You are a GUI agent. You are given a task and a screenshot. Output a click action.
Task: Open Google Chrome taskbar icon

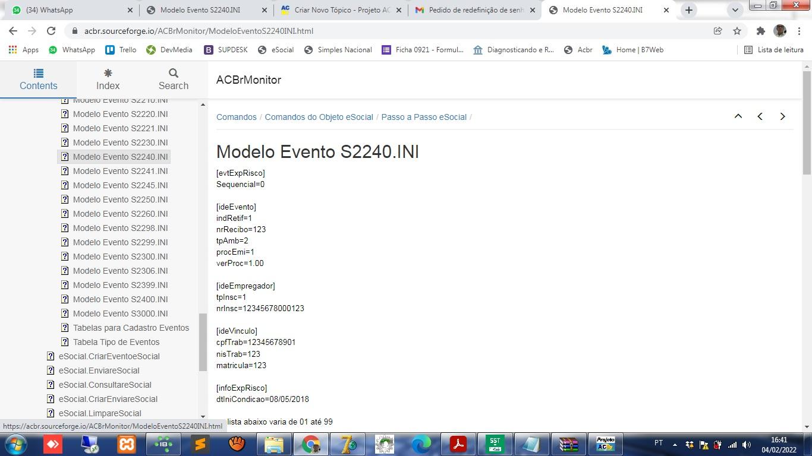pos(310,444)
